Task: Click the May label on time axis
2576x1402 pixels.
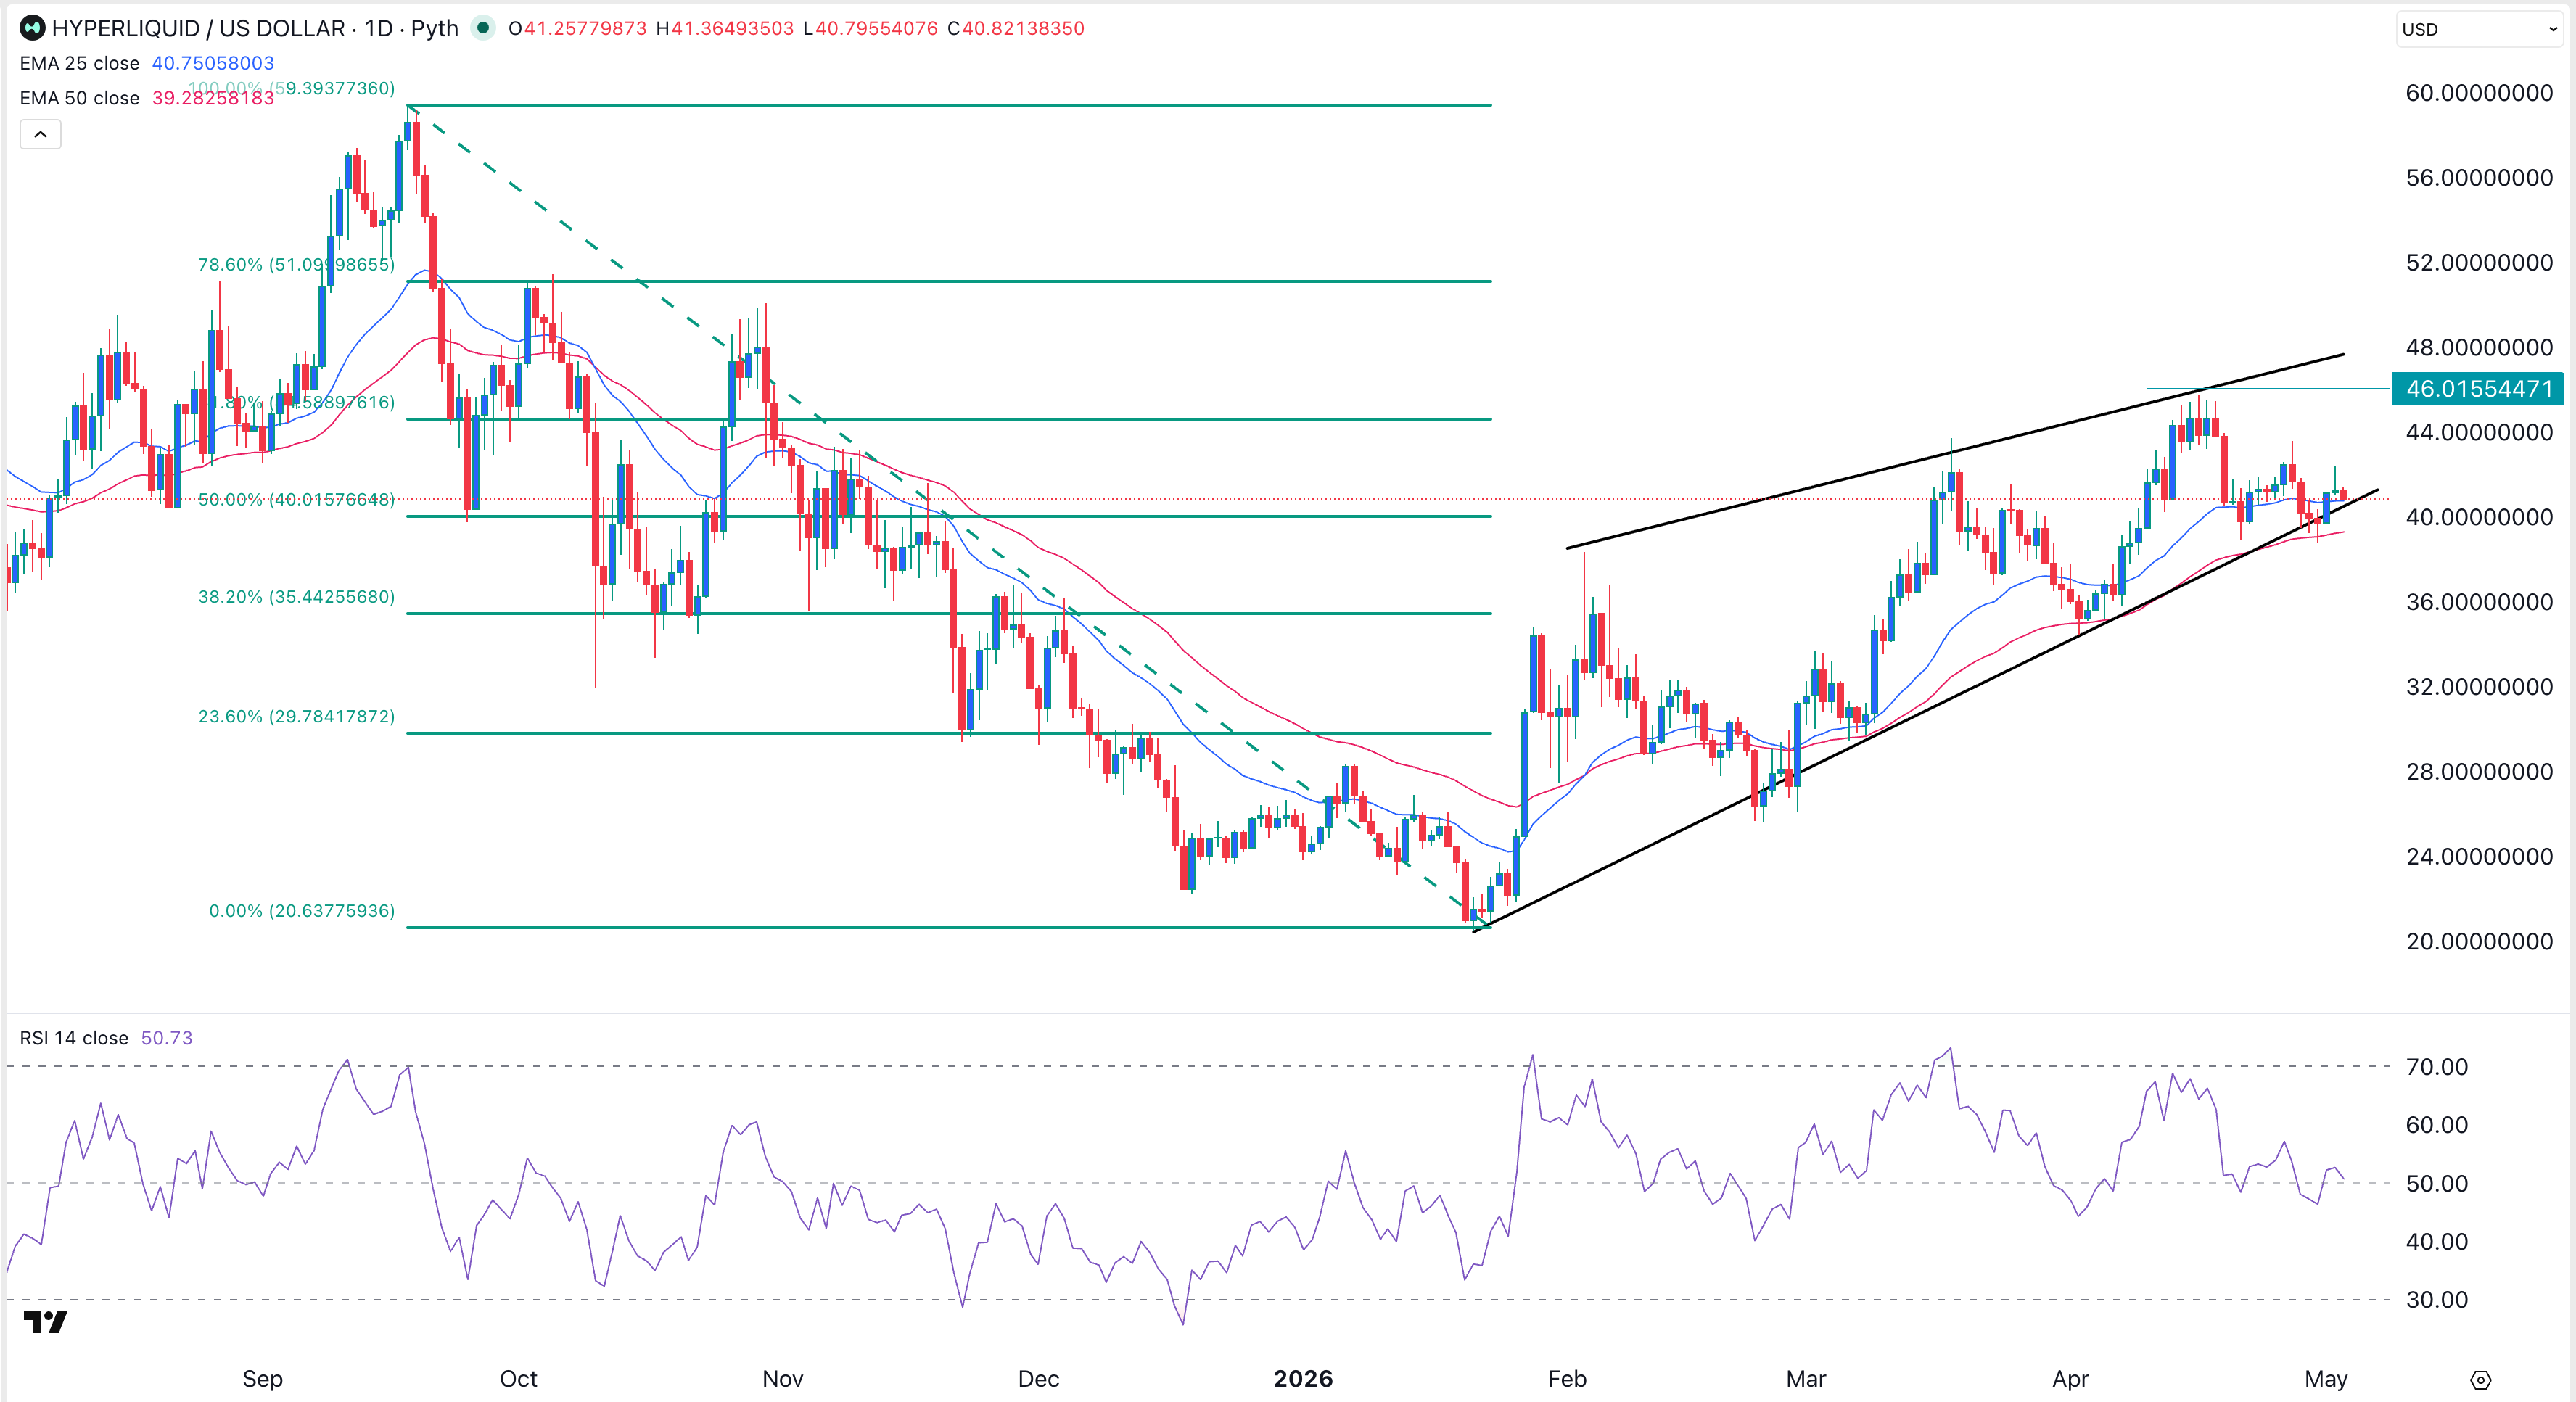Action: pyautogui.click(x=2326, y=1379)
